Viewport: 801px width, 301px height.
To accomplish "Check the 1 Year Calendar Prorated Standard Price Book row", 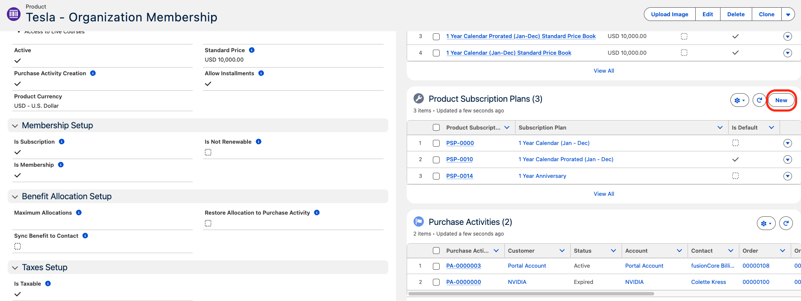I will (x=436, y=36).
